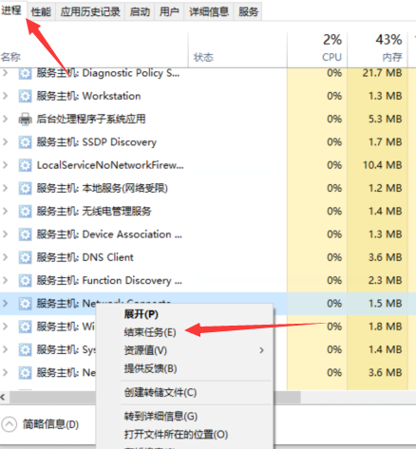Viewport: 416px width, 449px height.
Task: Open the 应用历史记录 tab
Action: tap(90, 12)
